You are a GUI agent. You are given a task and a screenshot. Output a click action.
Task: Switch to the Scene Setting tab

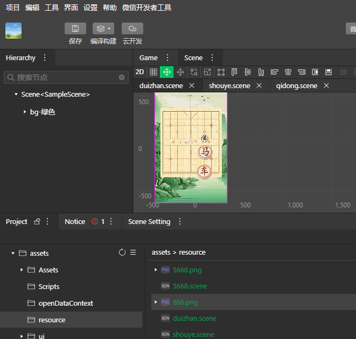(149, 221)
